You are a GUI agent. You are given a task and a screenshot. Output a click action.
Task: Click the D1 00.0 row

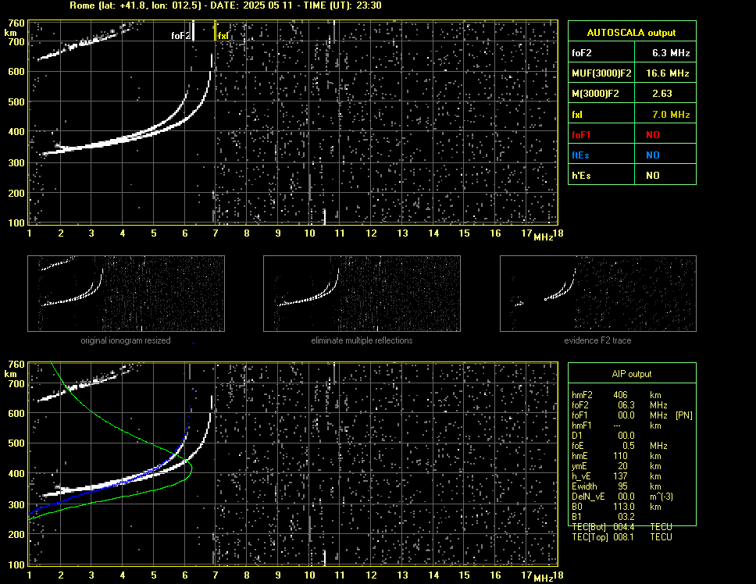click(603, 436)
